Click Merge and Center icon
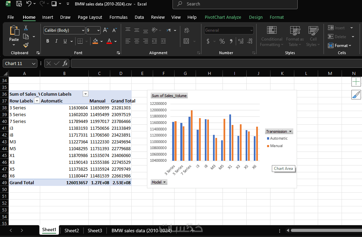The width and height of the screenshot is (362, 237). [186, 41]
